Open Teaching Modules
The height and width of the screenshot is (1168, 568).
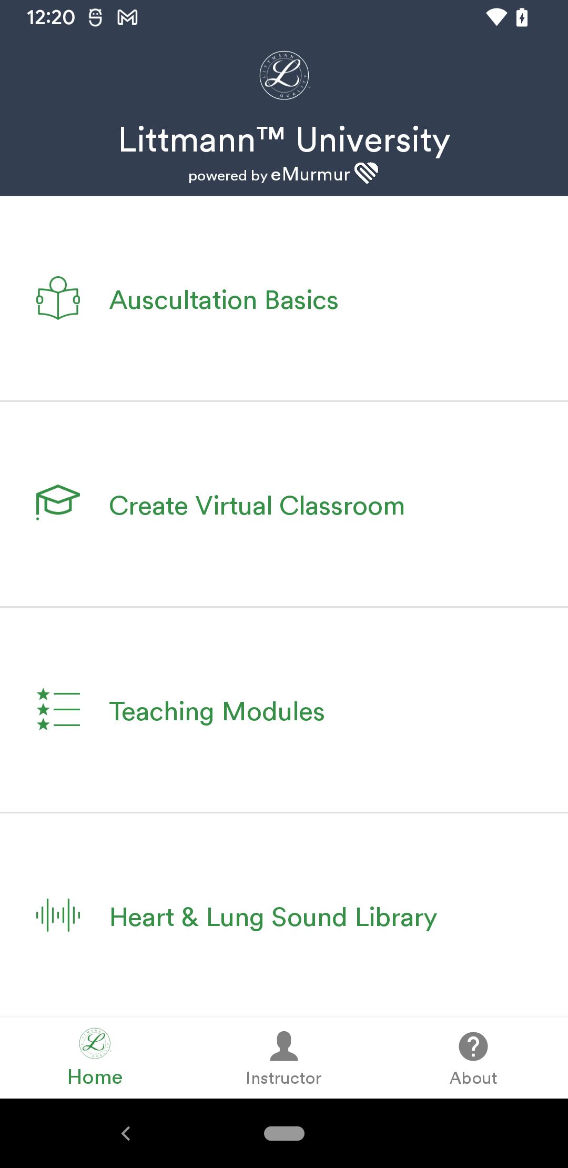[x=284, y=710]
